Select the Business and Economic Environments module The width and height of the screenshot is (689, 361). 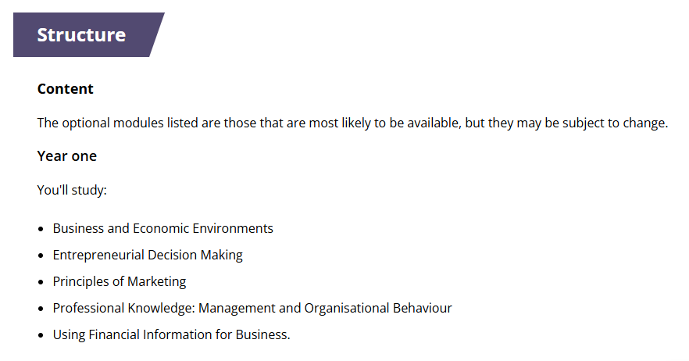(x=162, y=229)
